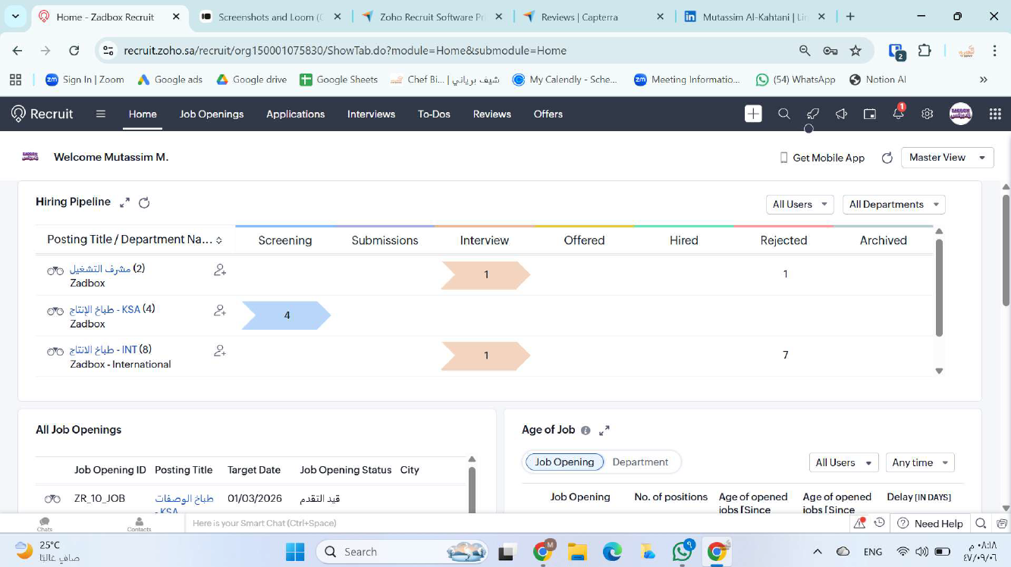Viewport: 1011px width, 567px height.
Task: Open the Applications tab
Action: click(x=295, y=114)
